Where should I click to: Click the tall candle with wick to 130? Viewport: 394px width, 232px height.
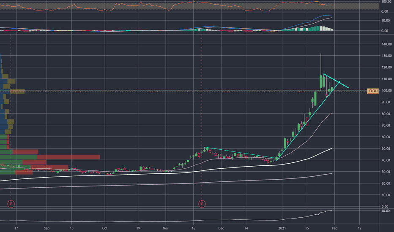click(321, 81)
